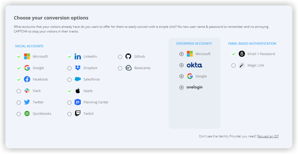Open the Request an IDP link
Viewport: 298px width, 154px height.
click(268, 136)
